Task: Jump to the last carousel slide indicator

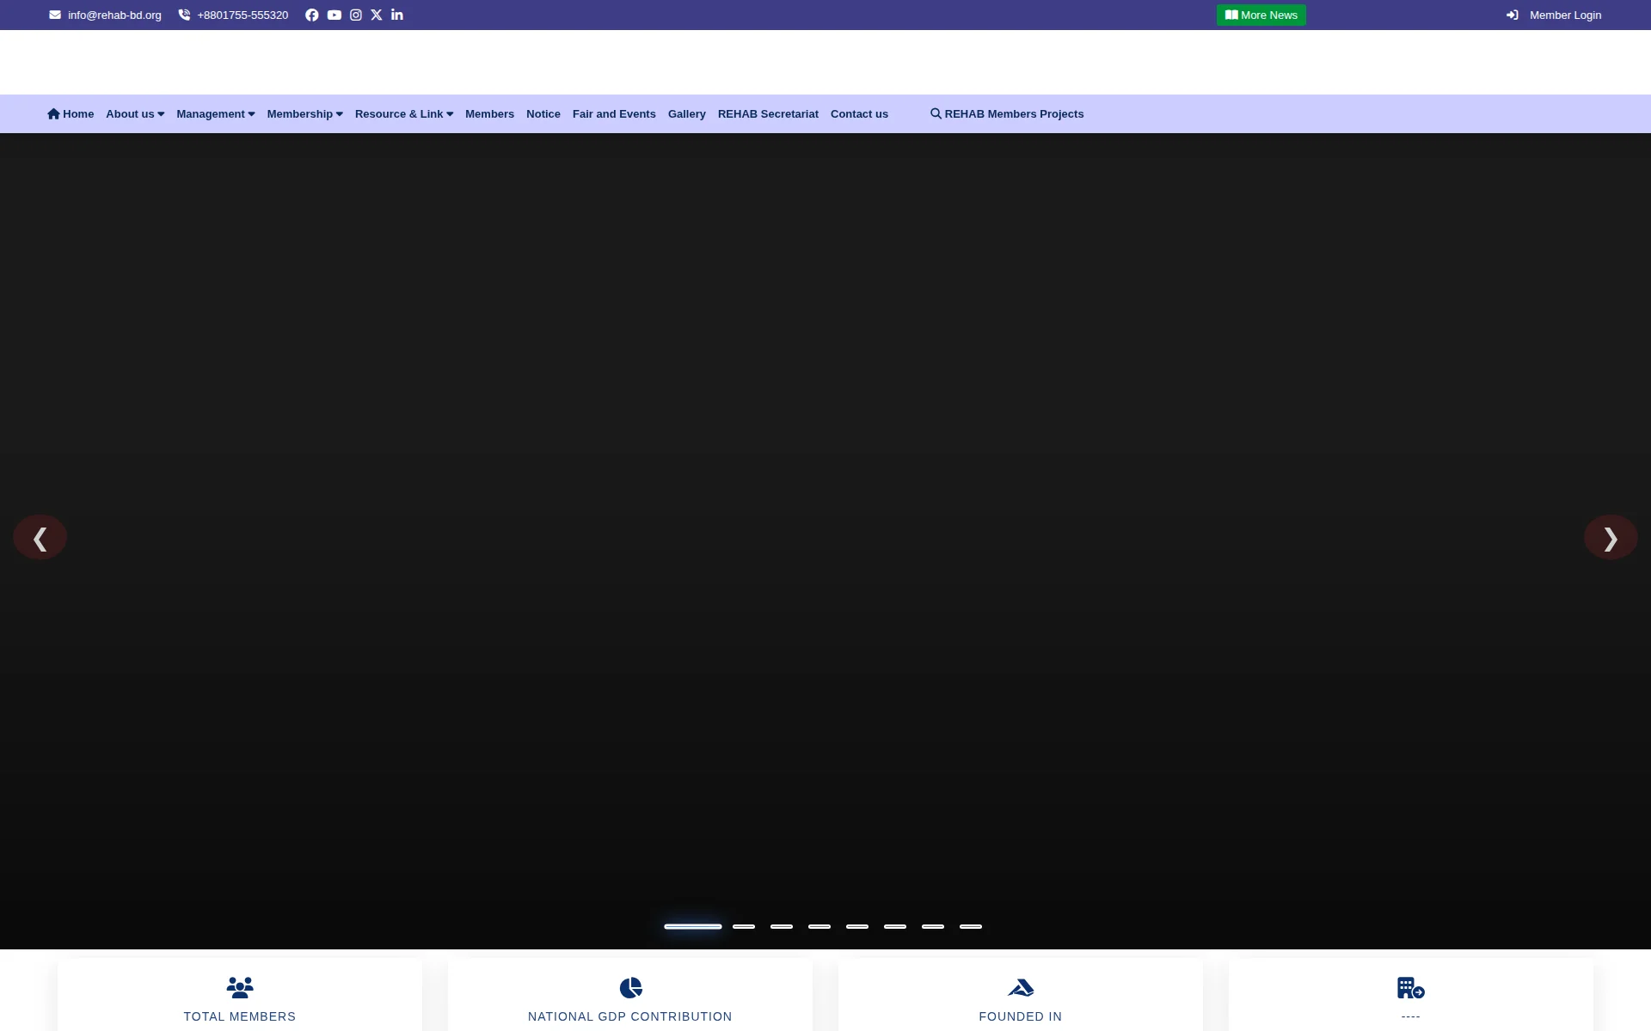Action: pos(971,926)
